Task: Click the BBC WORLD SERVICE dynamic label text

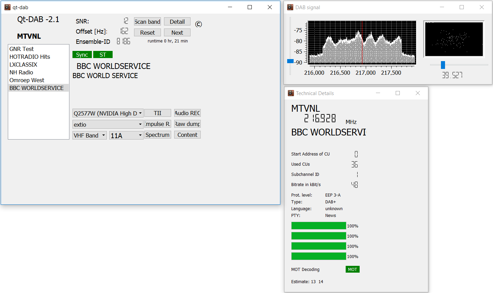Action: point(105,76)
